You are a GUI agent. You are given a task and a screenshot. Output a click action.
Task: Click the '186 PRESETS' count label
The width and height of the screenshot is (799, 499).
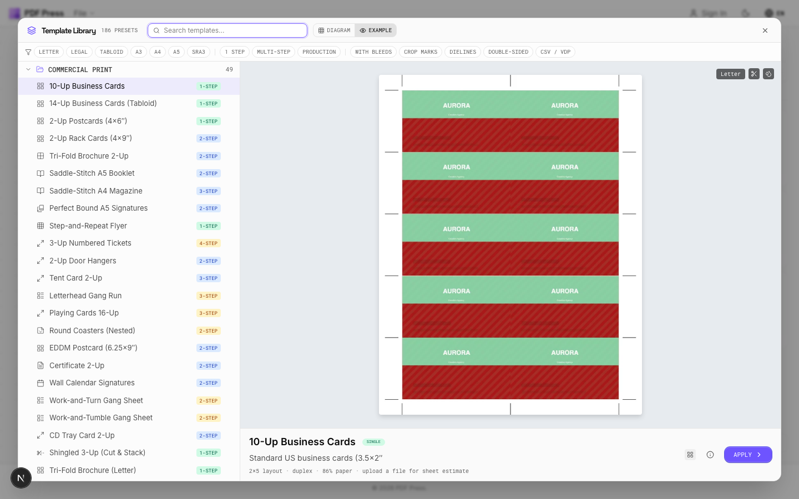(x=119, y=30)
